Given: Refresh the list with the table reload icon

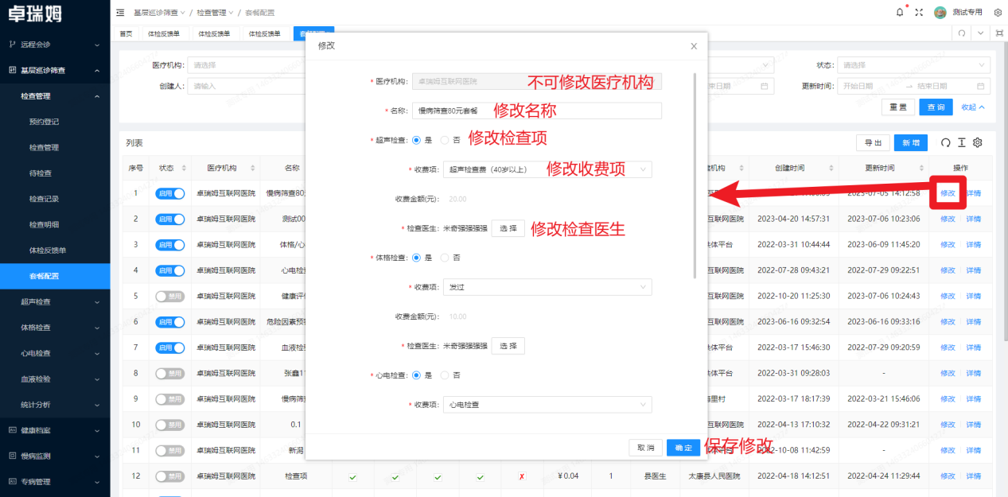Looking at the screenshot, I should 945,142.
